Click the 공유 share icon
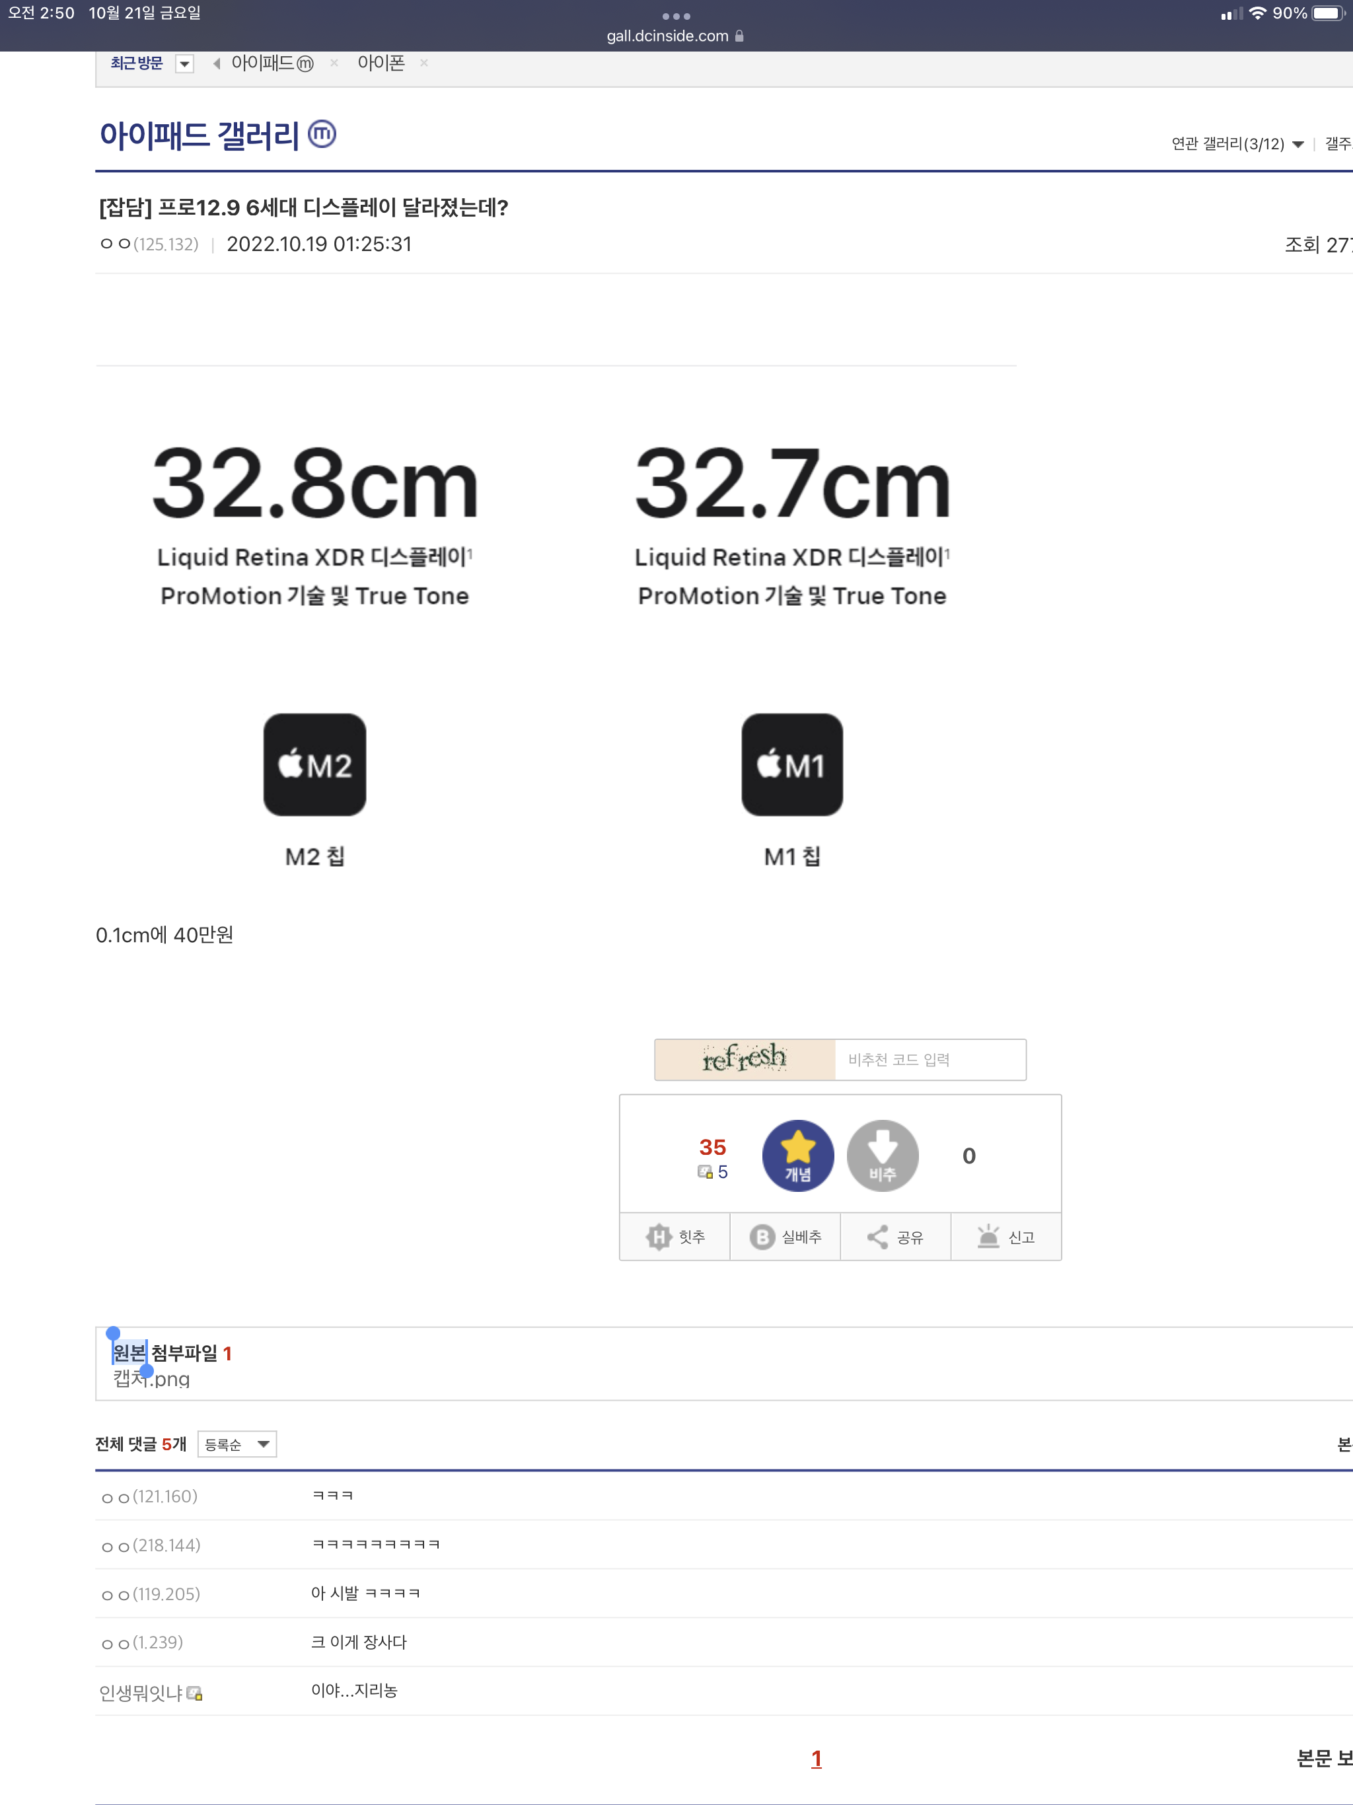The image size is (1353, 1805). [x=877, y=1237]
